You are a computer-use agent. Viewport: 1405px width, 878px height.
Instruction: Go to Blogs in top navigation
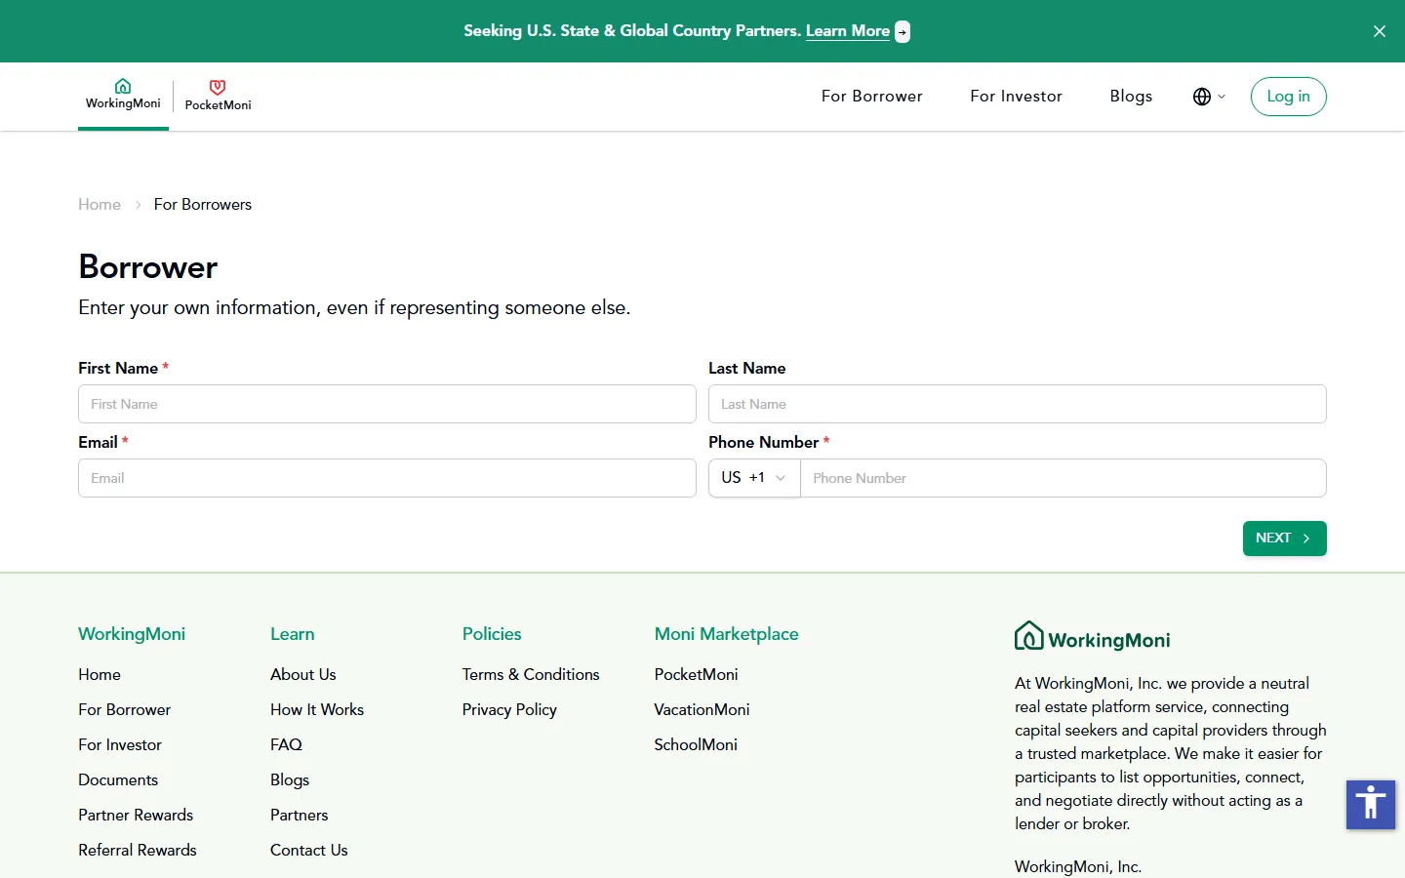pyautogui.click(x=1131, y=96)
